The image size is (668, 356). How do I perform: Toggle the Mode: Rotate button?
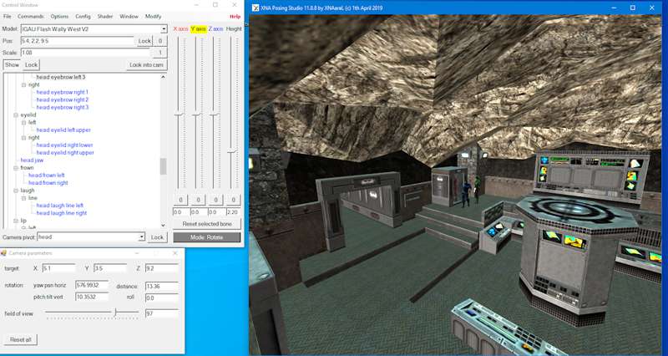point(206,237)
